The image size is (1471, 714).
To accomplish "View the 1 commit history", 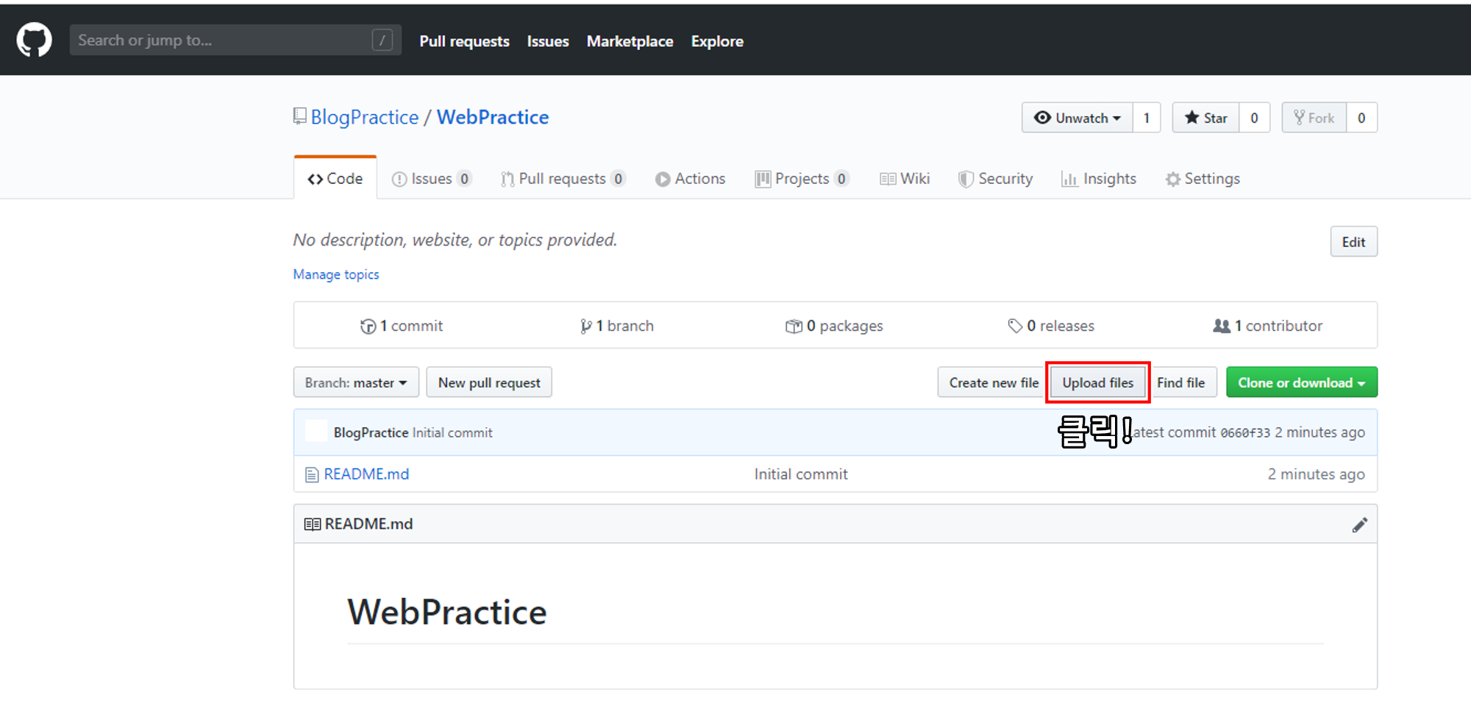I will pos(402,326).
